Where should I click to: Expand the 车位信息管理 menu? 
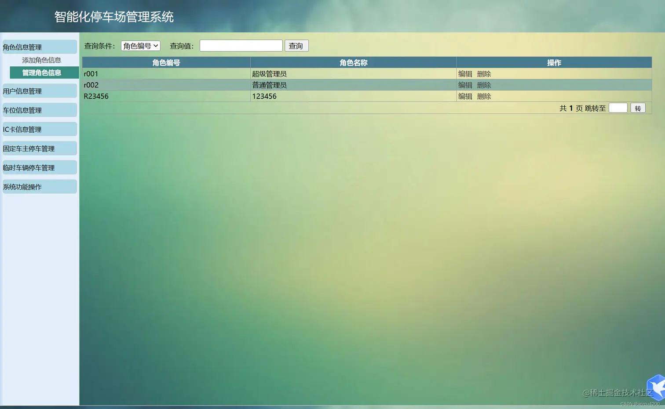40,110
